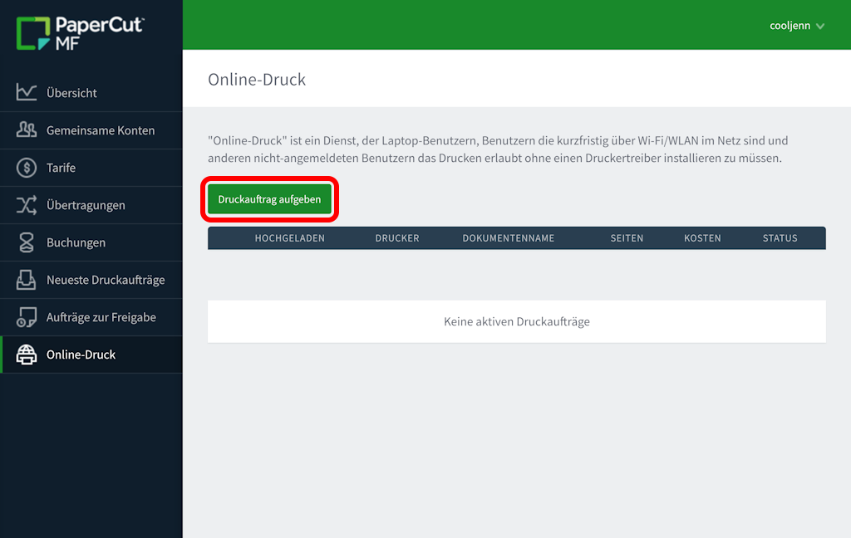Click the Aufträge zur Freigabe icon
The image size is (851, 538).
pos(27,317)
